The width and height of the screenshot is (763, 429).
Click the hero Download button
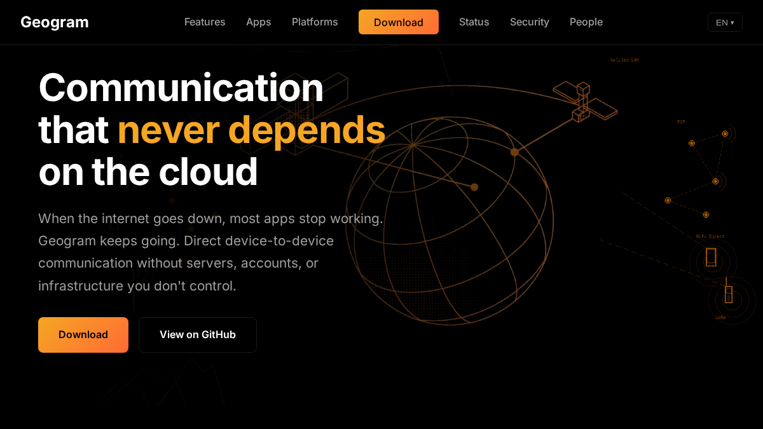tap(83, 335)
